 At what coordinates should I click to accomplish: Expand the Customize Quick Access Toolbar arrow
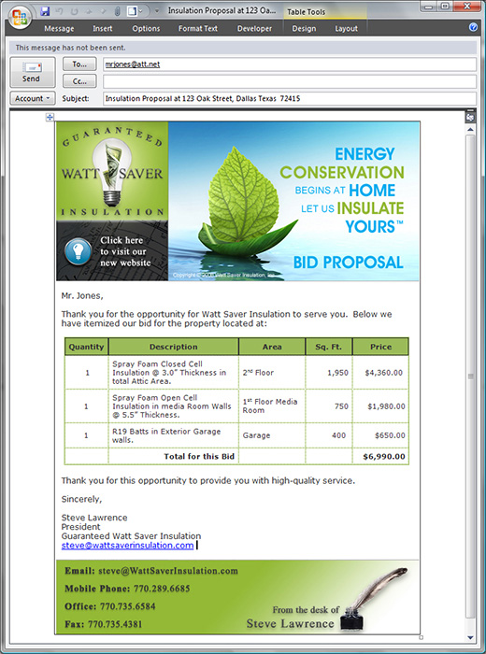157,11
